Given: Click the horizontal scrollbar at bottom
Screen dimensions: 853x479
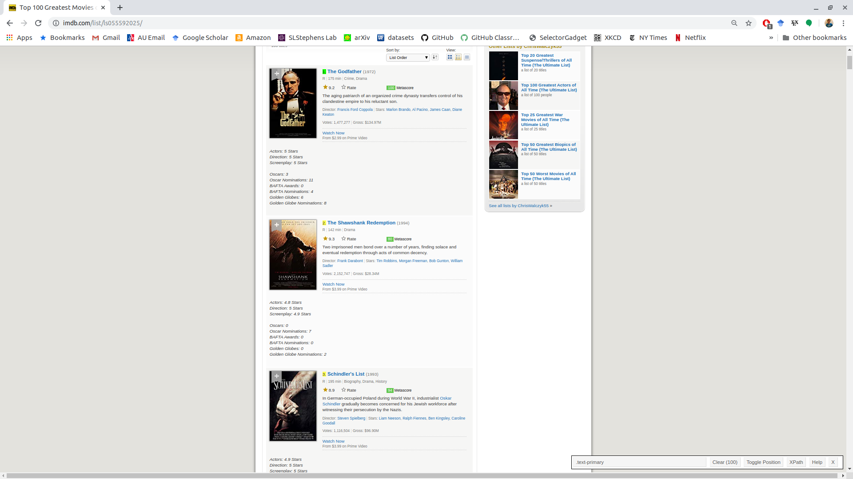Looking at the screenshot, I should pos(422,475).
